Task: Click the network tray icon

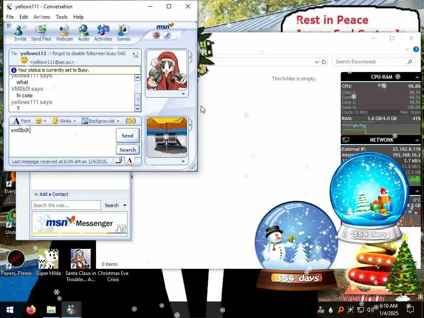Action: coord(361,310)
